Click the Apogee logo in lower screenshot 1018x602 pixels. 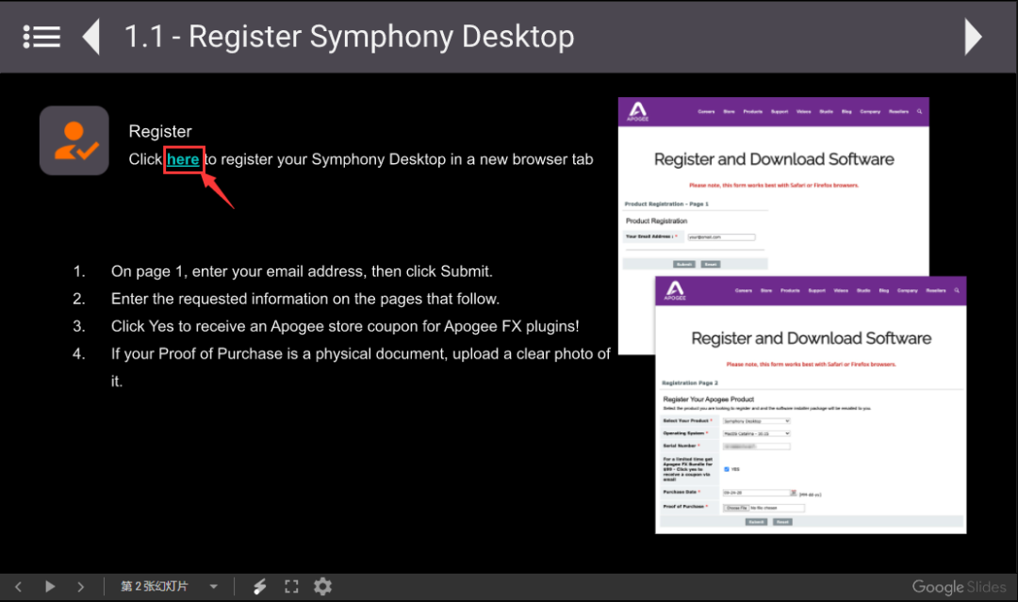tap(675, 290)
